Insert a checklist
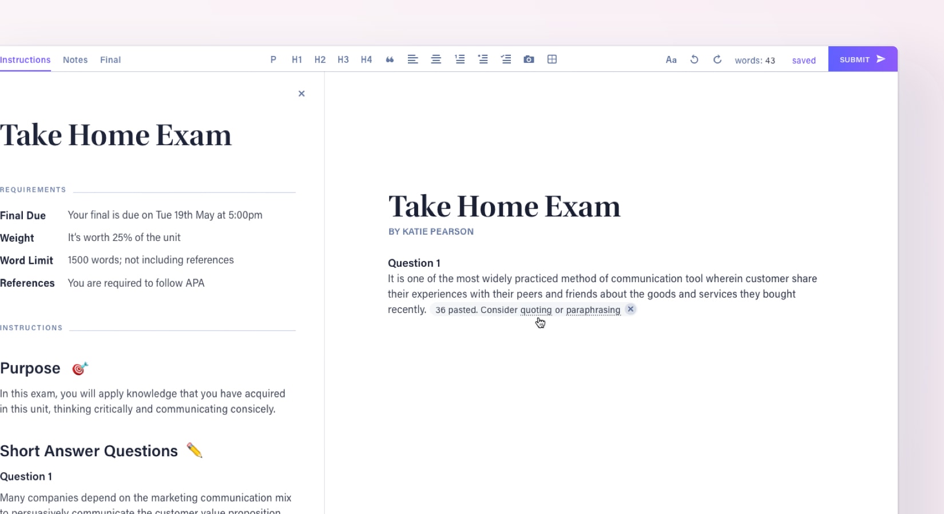Image resolution: width=944 pixels, height=514 pixels. click(506, 59)
